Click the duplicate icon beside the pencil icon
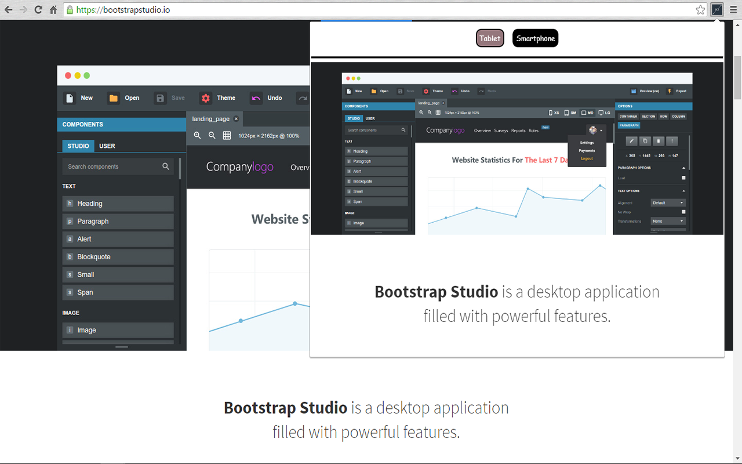 point(645,141)
